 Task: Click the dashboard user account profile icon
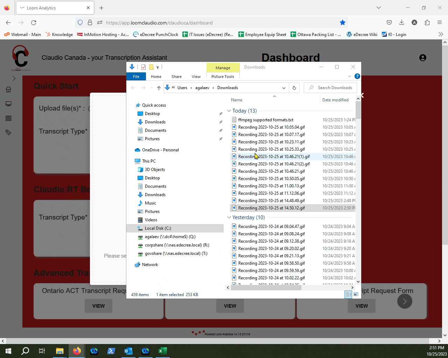pyautogui.click(x=423, y=58)
